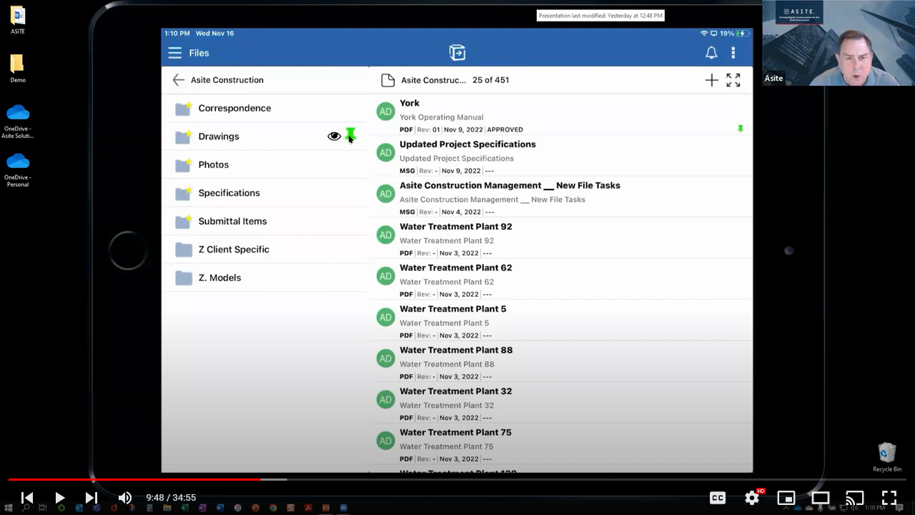Open the Correspondence folder
This screenshot has width=915, height=515.
point(234,108)
